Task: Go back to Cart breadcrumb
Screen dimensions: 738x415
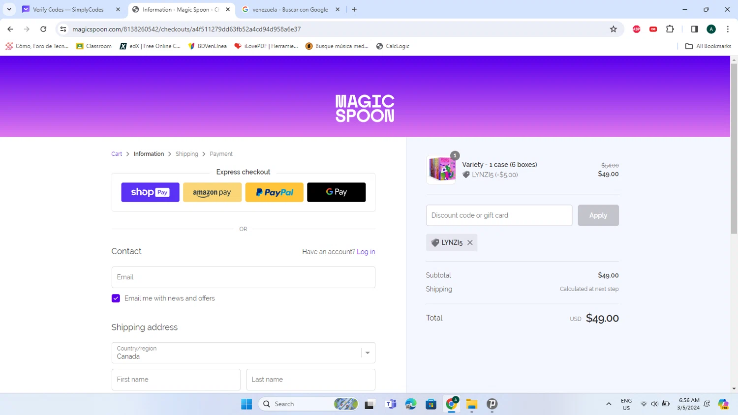Action: 117,154
